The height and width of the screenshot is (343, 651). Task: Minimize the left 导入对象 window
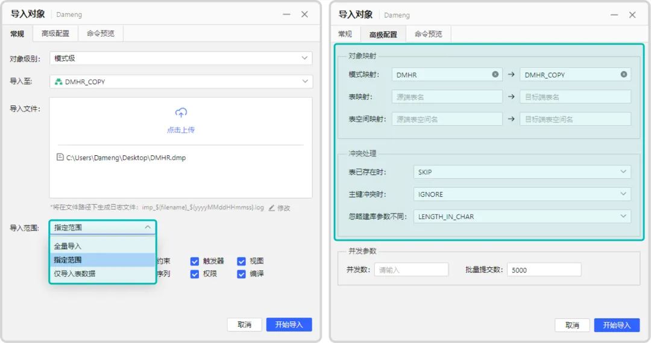click(286, 14)
